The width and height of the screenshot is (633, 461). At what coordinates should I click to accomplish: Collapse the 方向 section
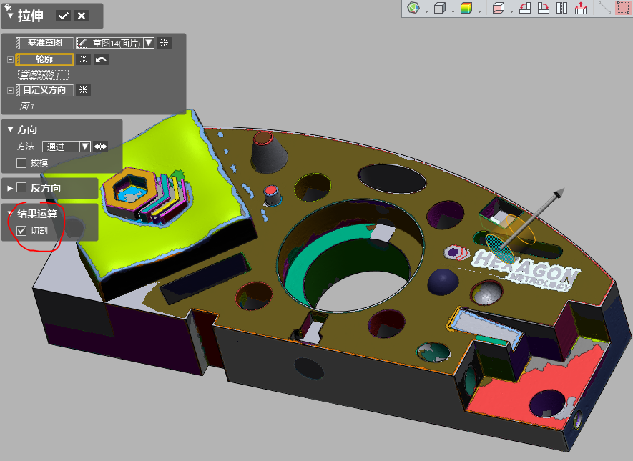pyautogui.click(x=10, y=129)
